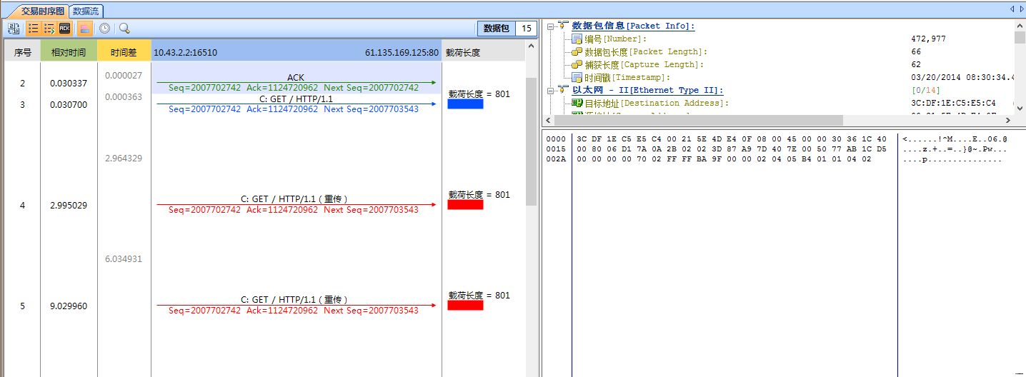Select the blue C: GET / HTTP/1.1 packet
Viewport: 1026px width, 377px height.
296,104
